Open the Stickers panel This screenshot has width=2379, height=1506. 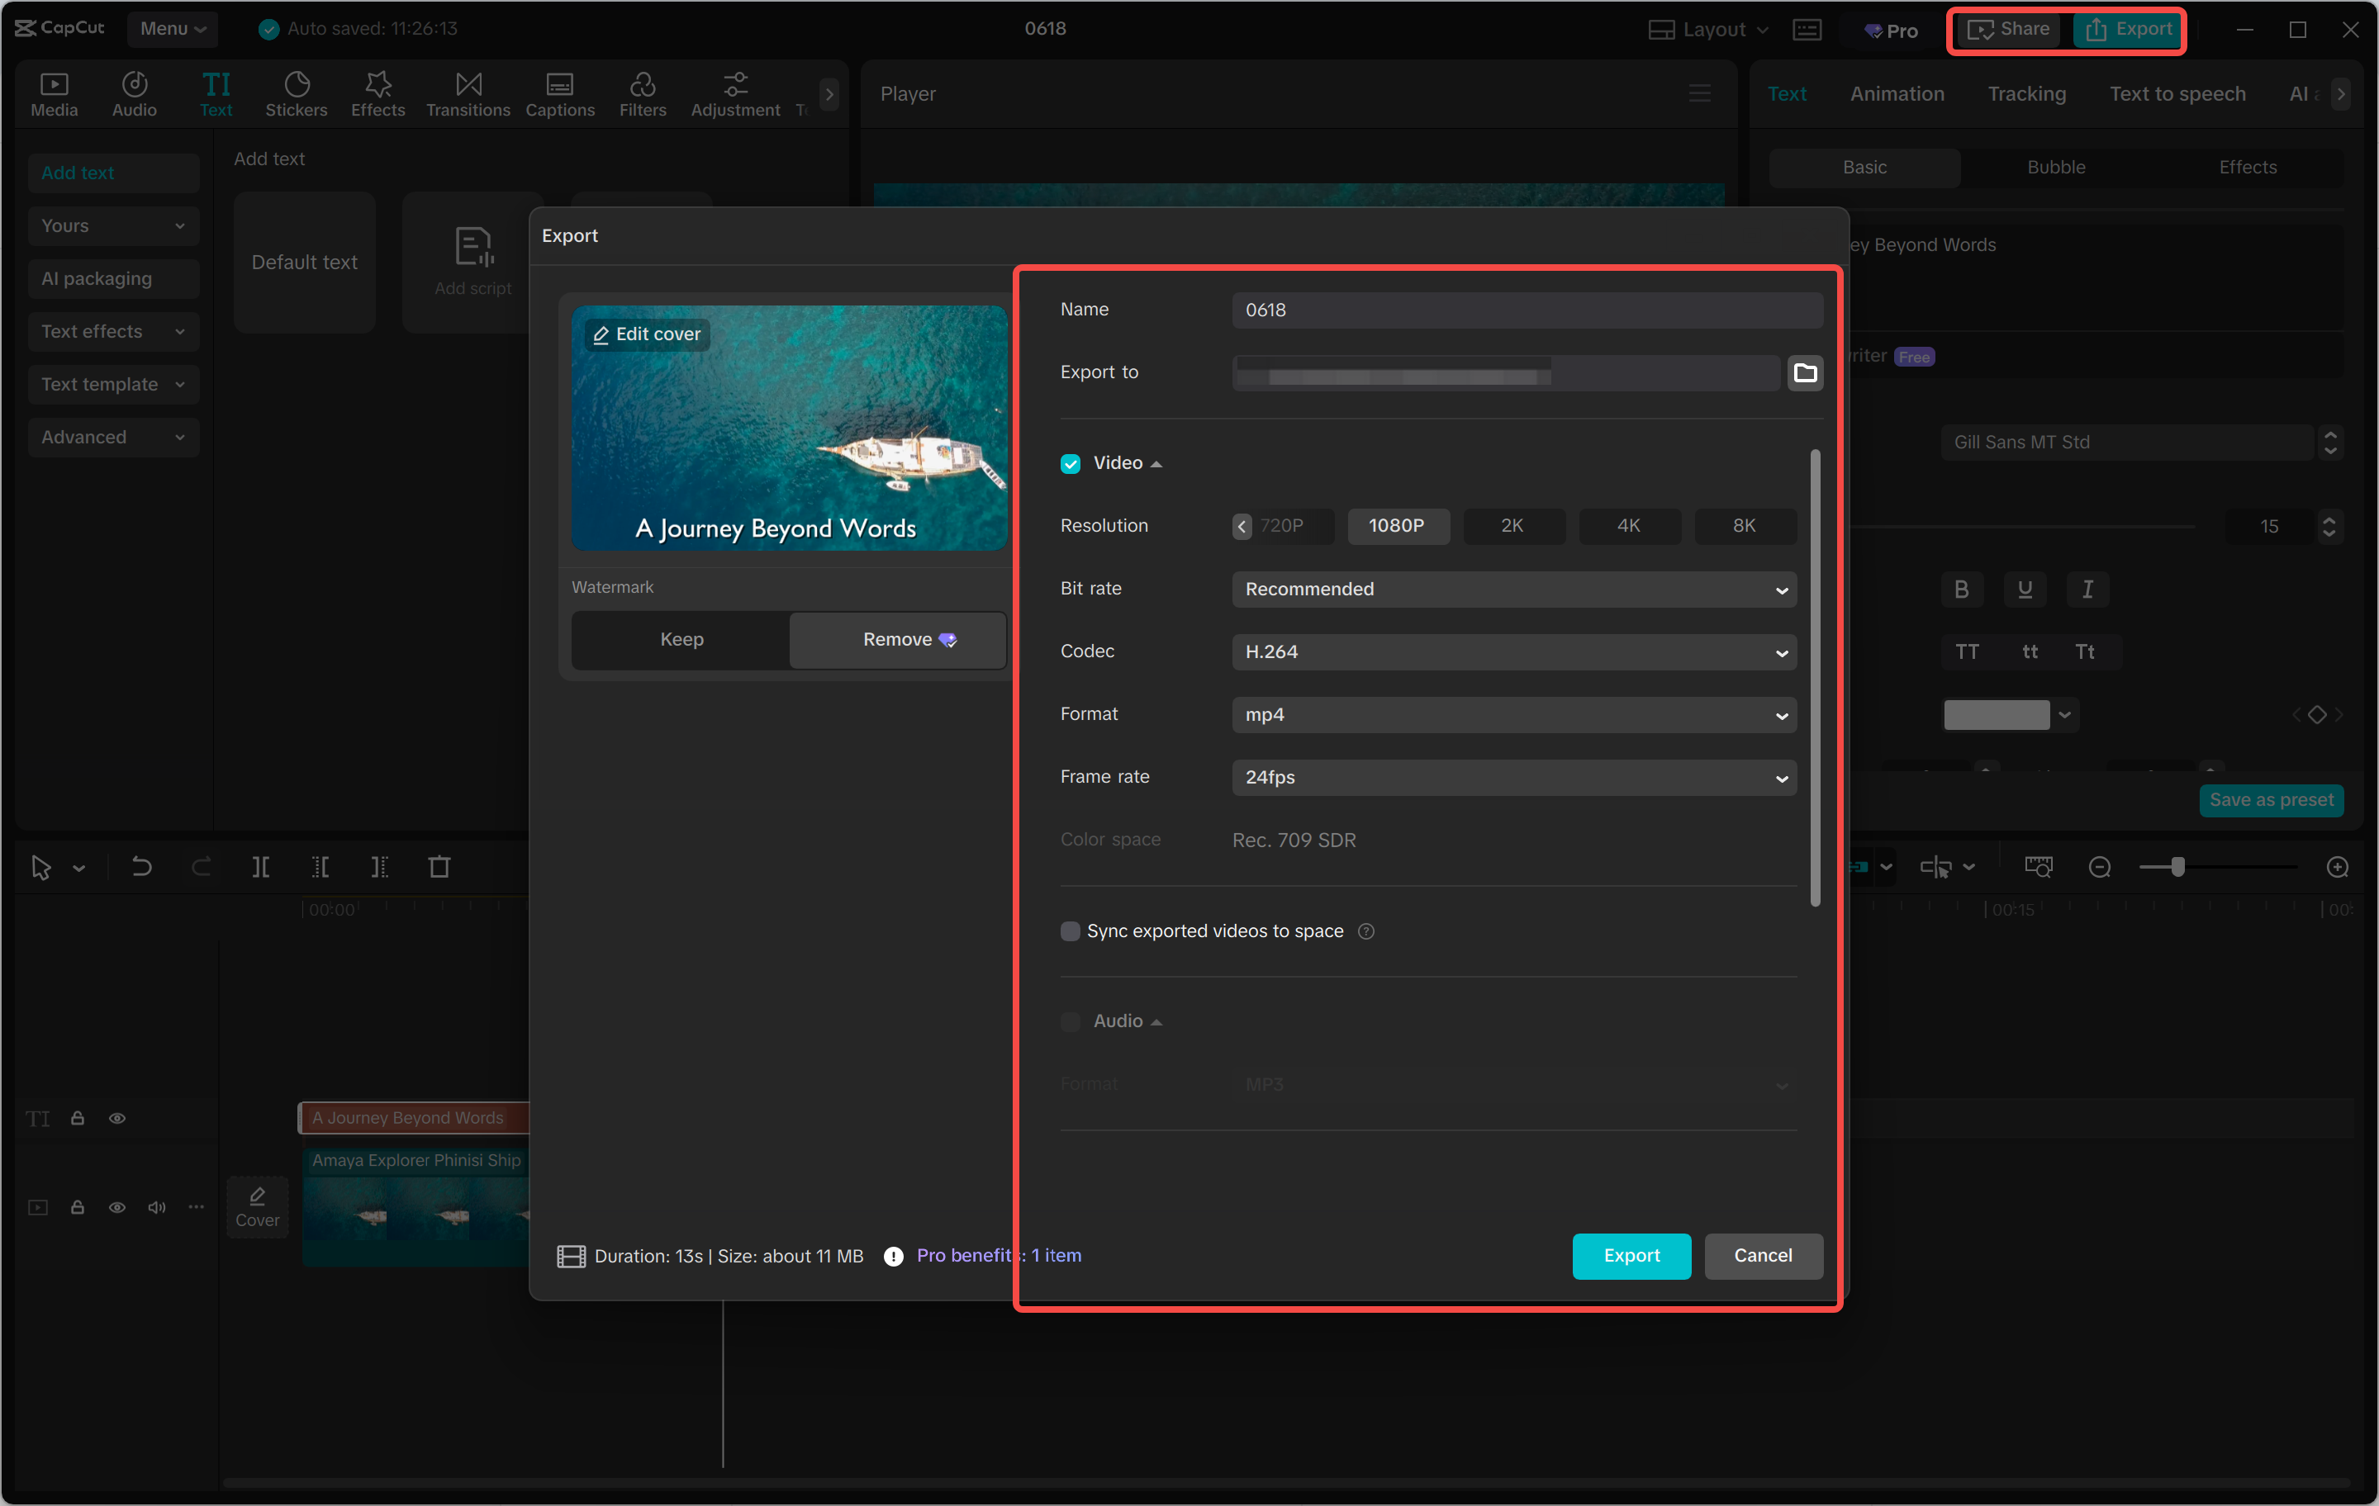(297, 92)
